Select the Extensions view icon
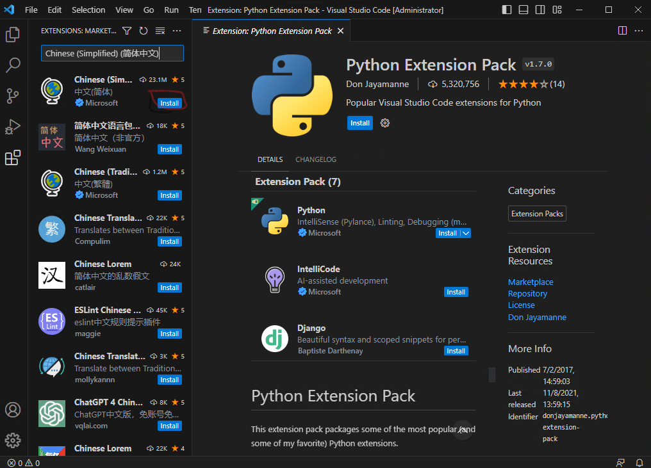Screen dimensions: 651x468 pyautogui.click(x=13, y=157)
